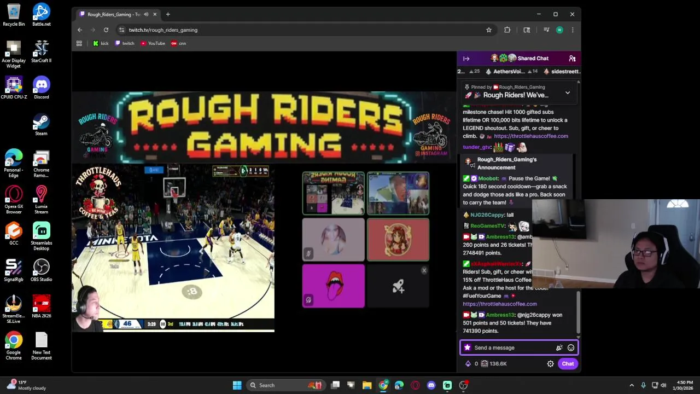Open the weather widget showing Mostly cloudy
The height and width of the screenshot is (394, 700).
pos(25,385)
